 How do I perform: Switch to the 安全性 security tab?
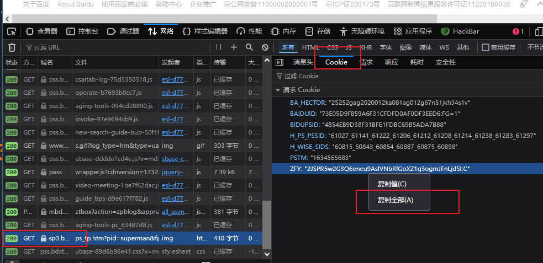(445, 62)
